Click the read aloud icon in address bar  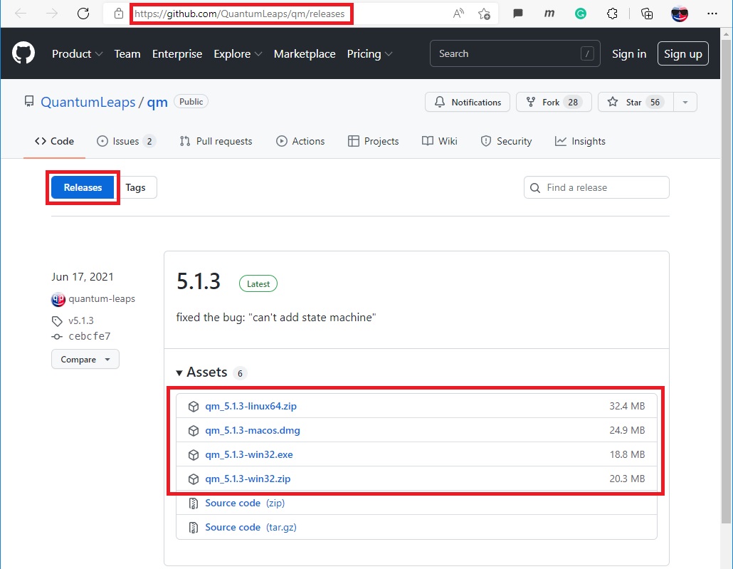coord(458,14)
